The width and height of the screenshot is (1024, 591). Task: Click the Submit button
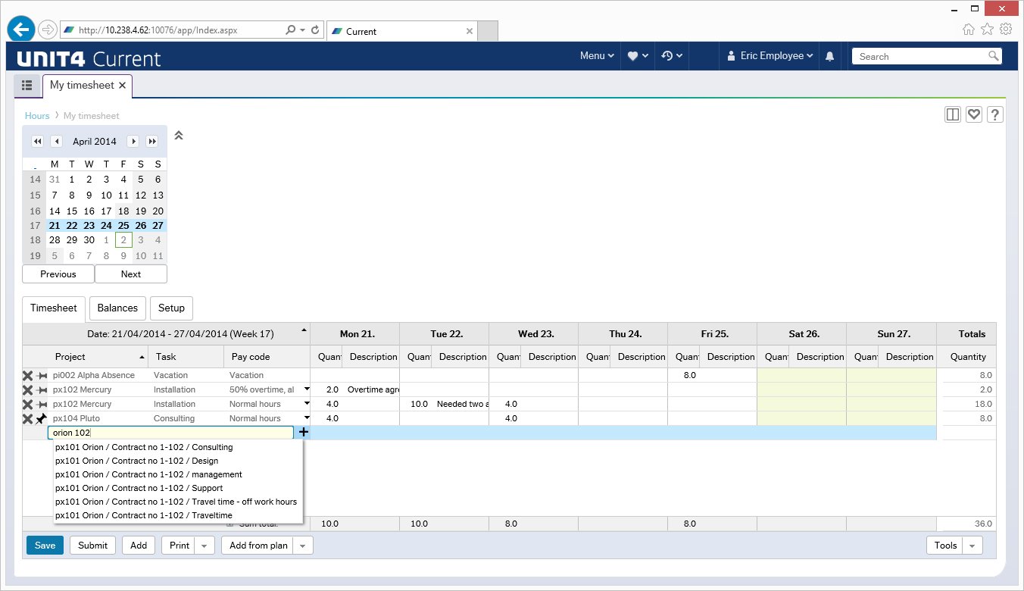pyautogui.click(x=92, y=545)
